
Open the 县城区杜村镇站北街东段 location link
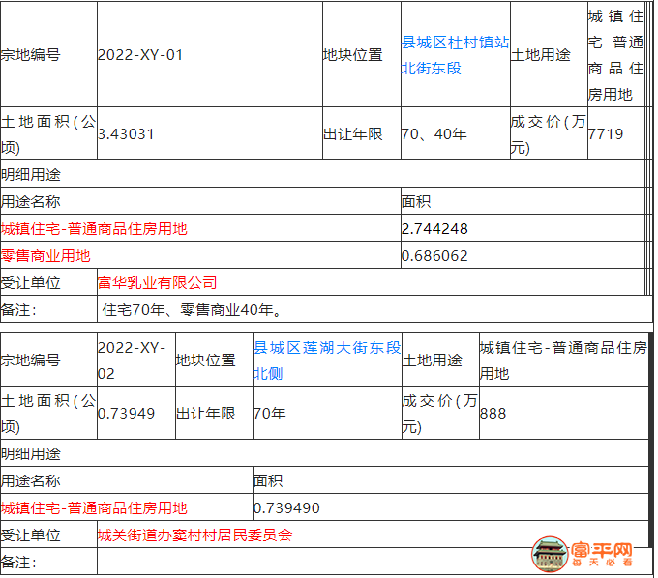click(x=455, y=55)
